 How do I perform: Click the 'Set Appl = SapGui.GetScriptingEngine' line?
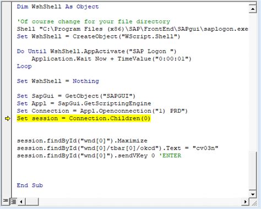pyautogui.click(x=84, y=103)
